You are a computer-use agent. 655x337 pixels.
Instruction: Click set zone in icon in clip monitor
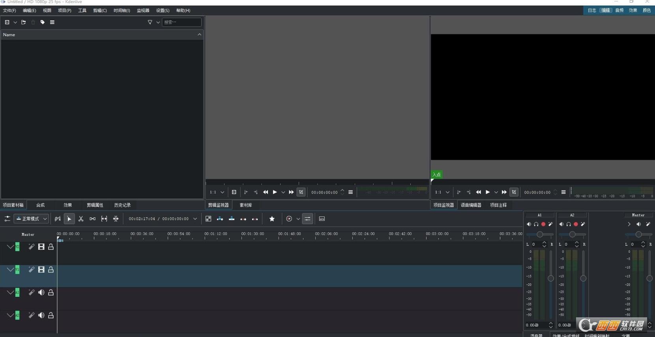[246, 192]
